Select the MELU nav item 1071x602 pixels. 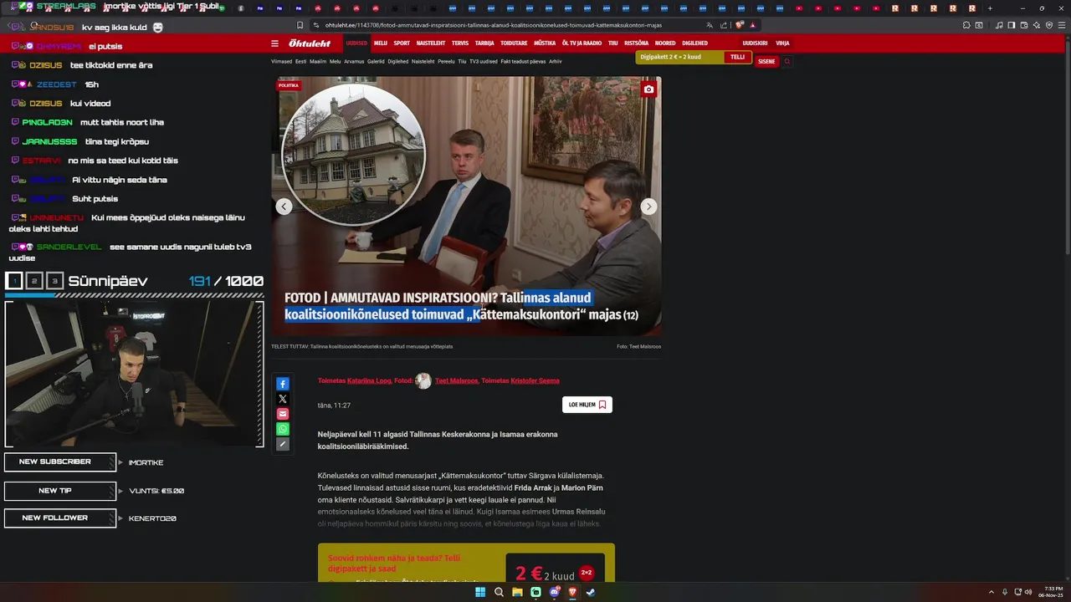coord(381,43)
